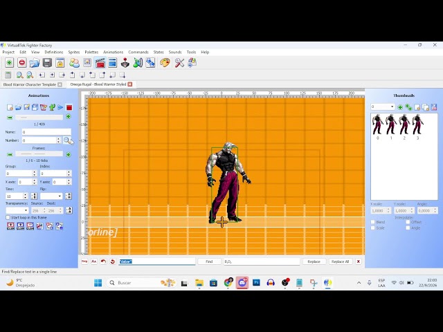The width and height of the screenshot is (443, 332).
Task: Enable the Offset interpolate checkbox
Action: [408, 222]
